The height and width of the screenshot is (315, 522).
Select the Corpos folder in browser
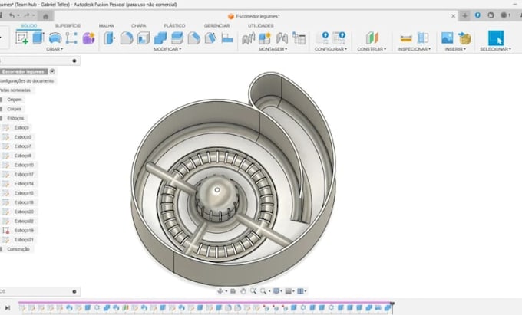pos(15,109)
